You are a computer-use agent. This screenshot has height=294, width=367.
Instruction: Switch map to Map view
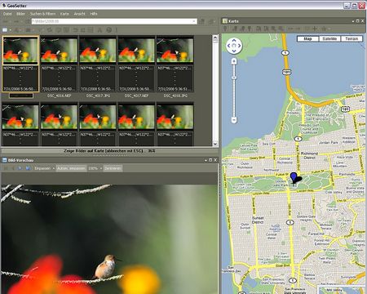click(x=307, y=38)
